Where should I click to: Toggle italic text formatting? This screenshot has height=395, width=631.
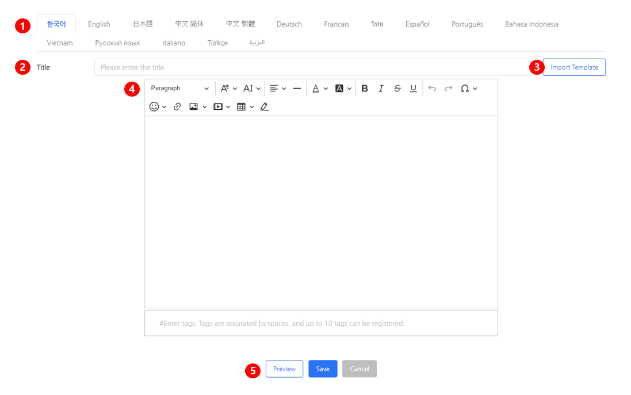pos(381,89)
